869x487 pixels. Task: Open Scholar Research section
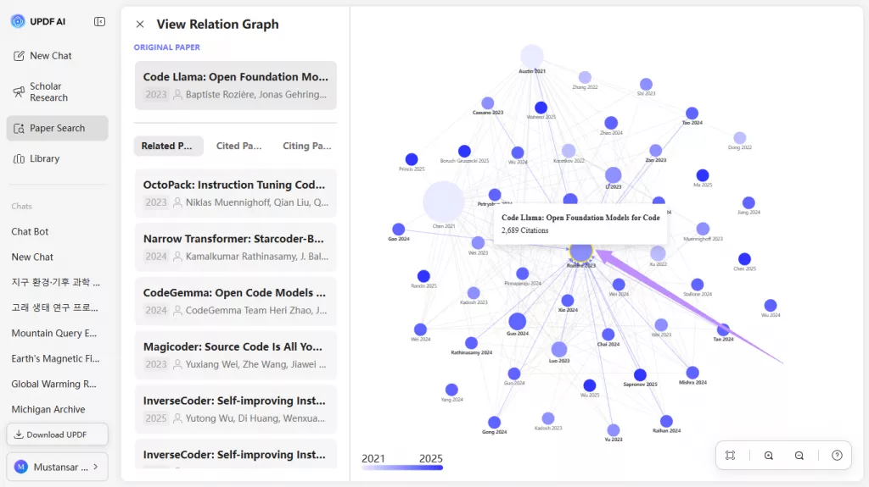pyautogui.click(x=48, y=92)
